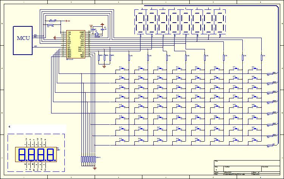Select the ground symbol left of the IC
This screenshot has width=284, height=179.
pos(55,37)
